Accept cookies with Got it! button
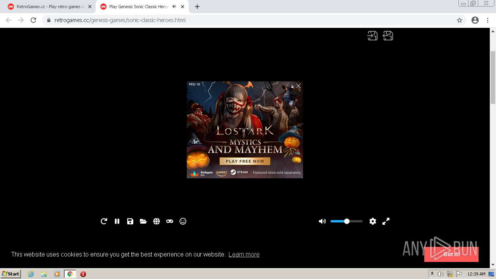 click(x=451, y=254)
